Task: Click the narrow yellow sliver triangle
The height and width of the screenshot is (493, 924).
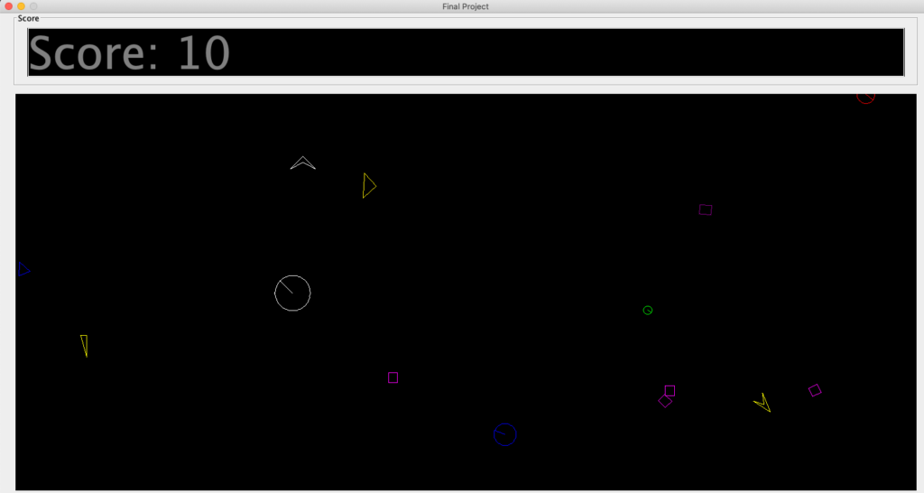Action: pyautogui.click(x=84, y=346)
